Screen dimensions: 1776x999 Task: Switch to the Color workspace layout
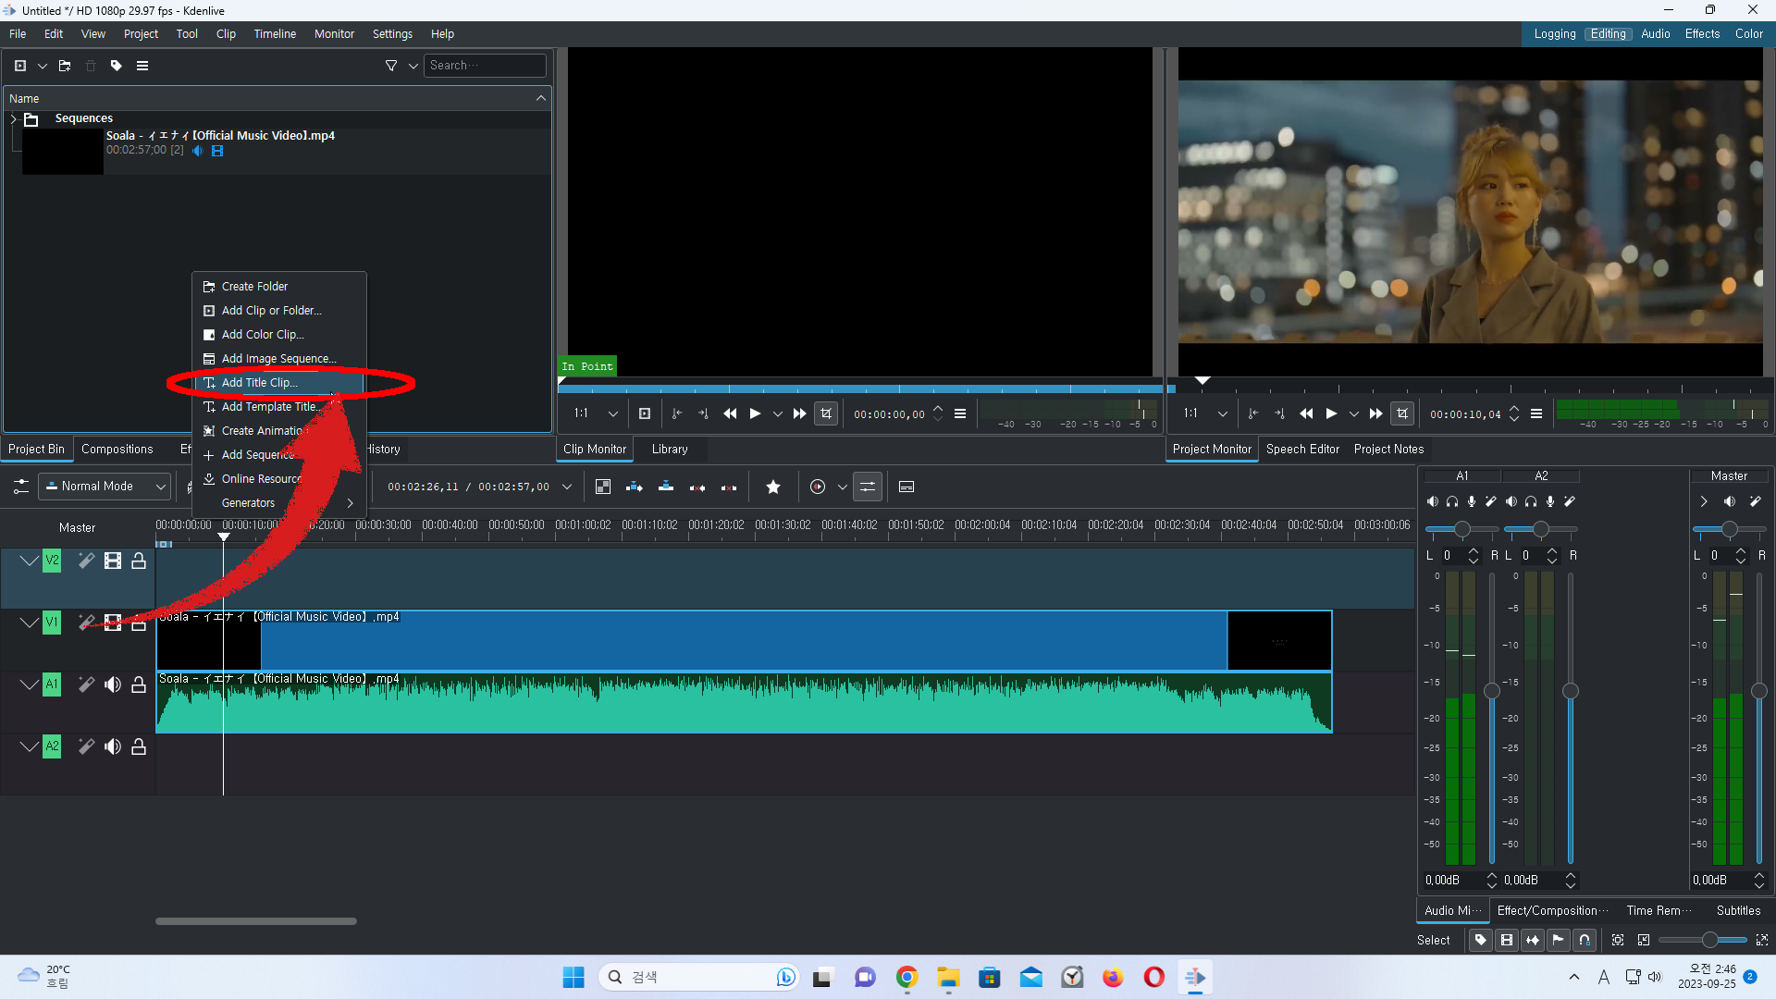pos(1748,34)
